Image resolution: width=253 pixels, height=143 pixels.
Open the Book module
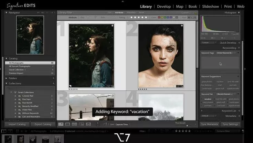point(193,7)
